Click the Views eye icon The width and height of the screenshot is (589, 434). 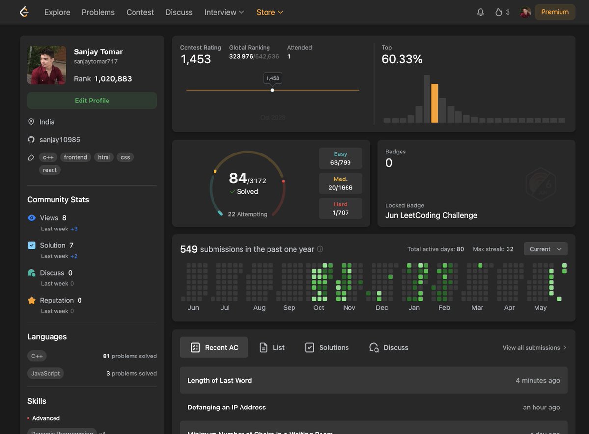(32, 218)
